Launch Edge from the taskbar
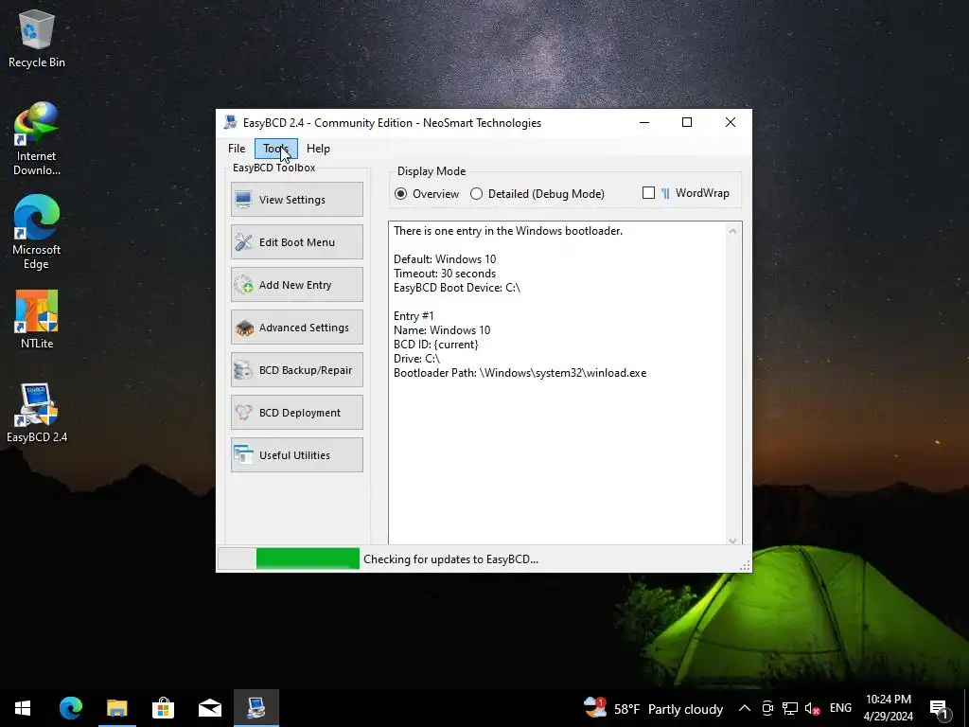969x727 pixels. [70, 708]
